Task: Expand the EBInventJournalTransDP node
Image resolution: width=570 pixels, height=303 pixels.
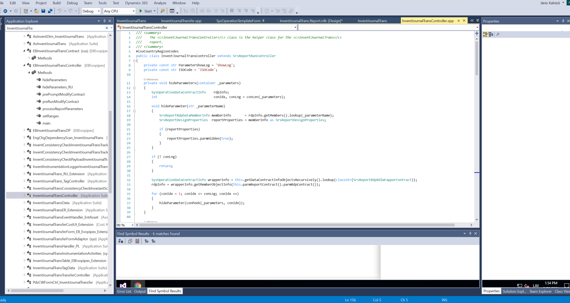Action: pyautogui.click(x=24, y=130)
